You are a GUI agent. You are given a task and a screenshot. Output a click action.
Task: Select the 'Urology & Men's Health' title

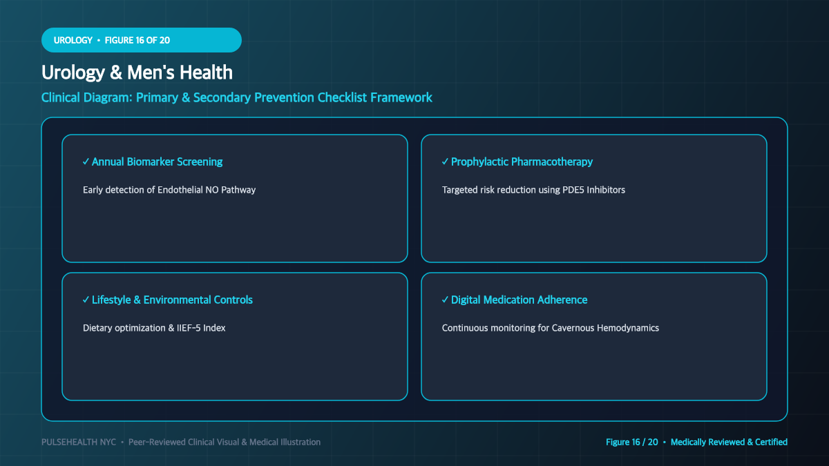(137, 72)
